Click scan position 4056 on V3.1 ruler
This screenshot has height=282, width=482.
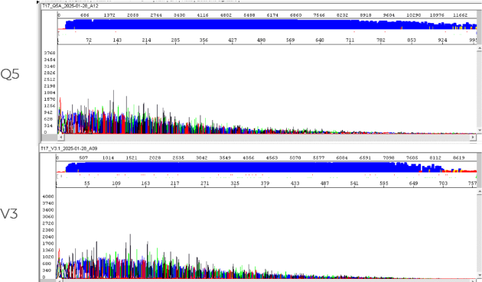(249, 157)
